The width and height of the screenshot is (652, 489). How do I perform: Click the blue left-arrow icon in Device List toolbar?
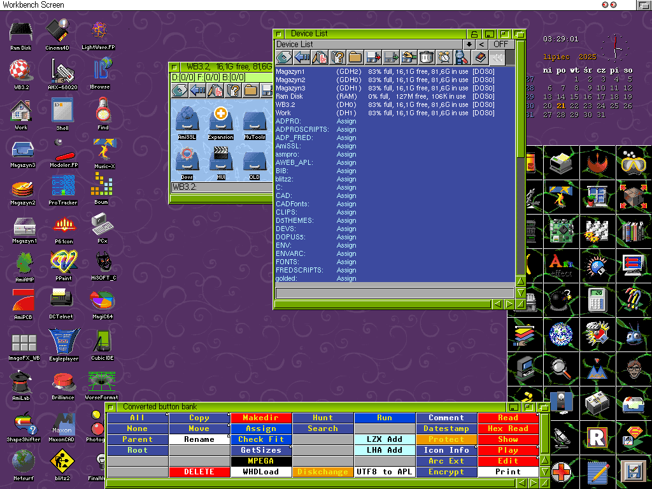click(301, 57)
